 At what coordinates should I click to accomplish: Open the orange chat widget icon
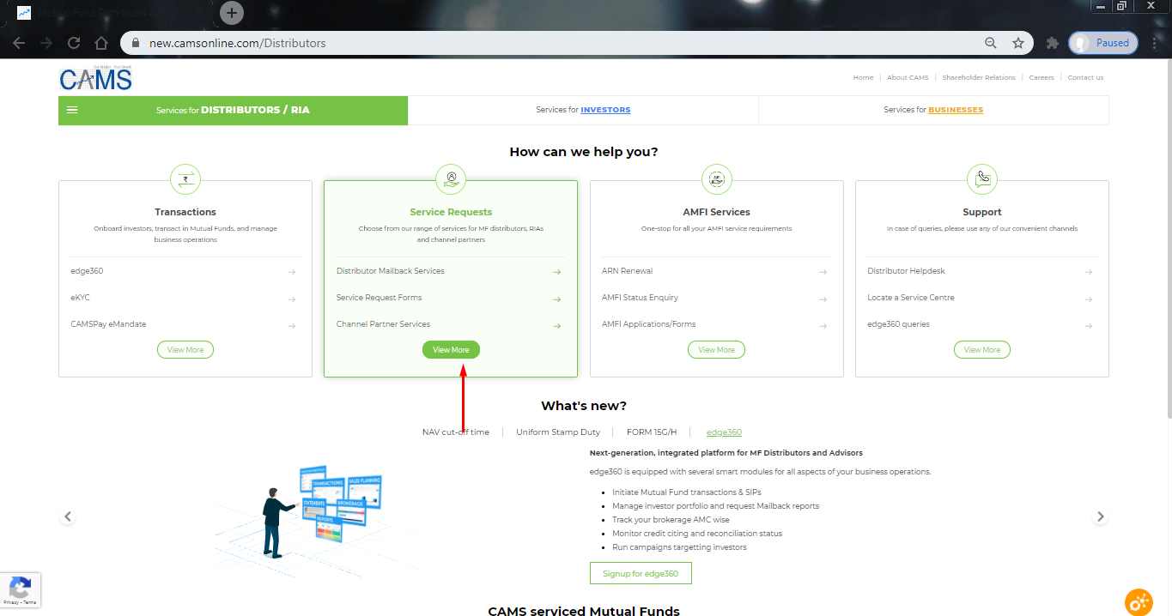[x=1139, y=601]
